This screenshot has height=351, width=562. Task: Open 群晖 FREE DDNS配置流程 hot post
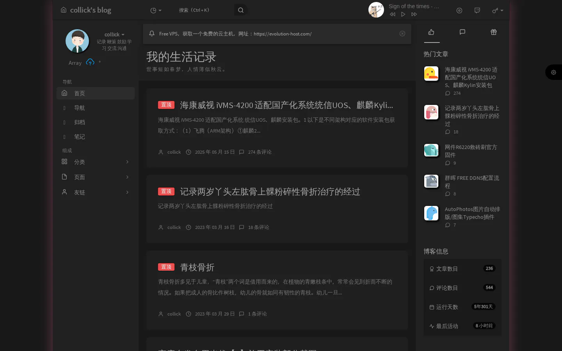click(x=472, y=182)
